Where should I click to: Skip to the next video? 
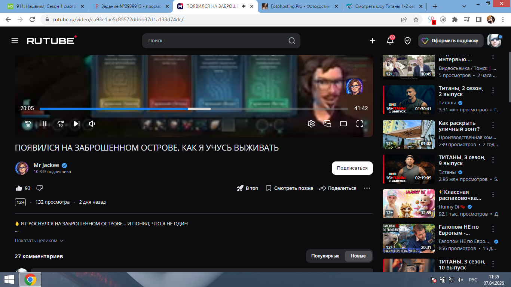coord(76,124)
